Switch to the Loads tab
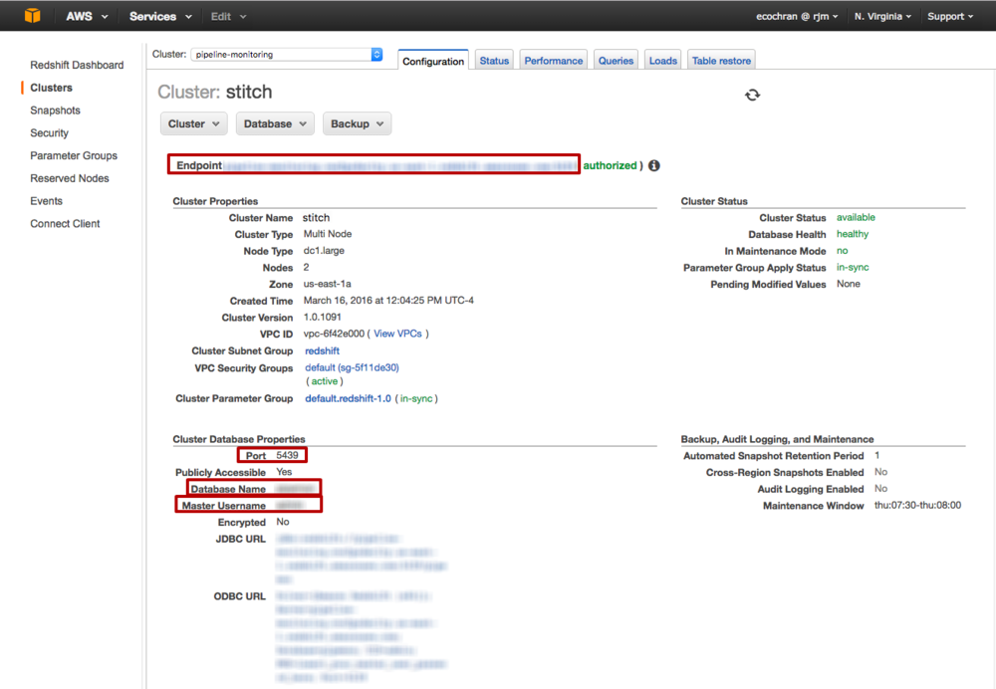The width and height of the screenshot is (996, 689). click(662, 61)
